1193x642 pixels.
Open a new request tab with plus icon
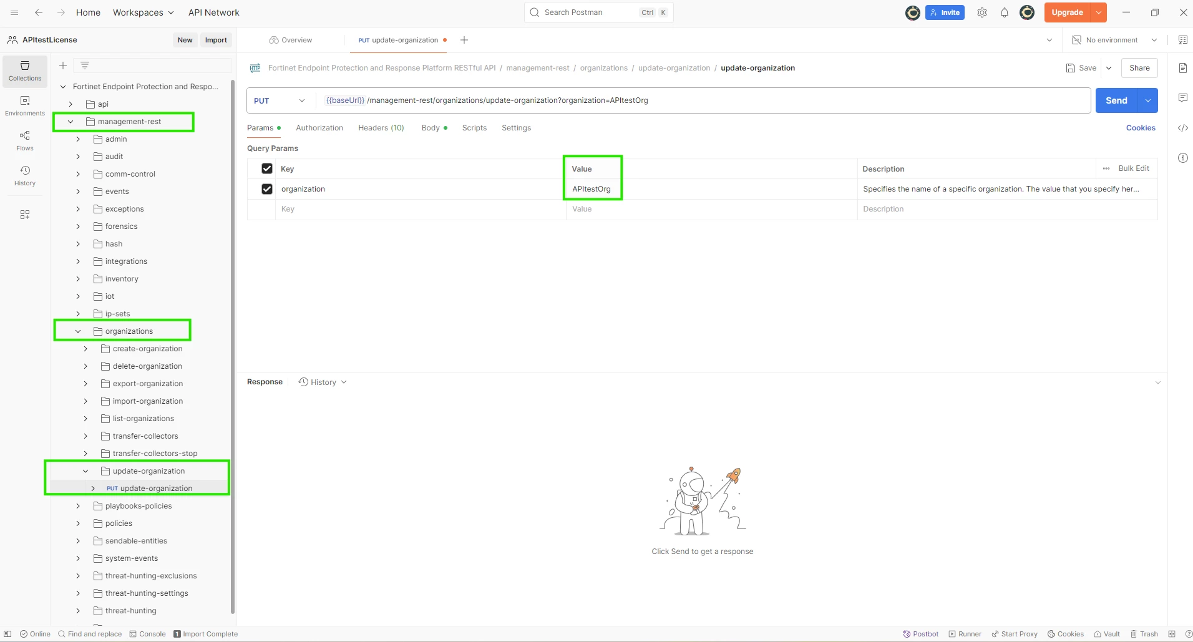tap(464, 40)
